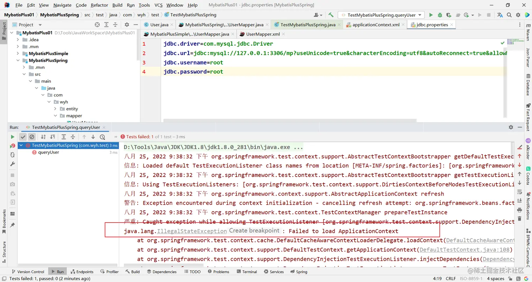Clear console with the trash icon

click(x=520, y=219)
